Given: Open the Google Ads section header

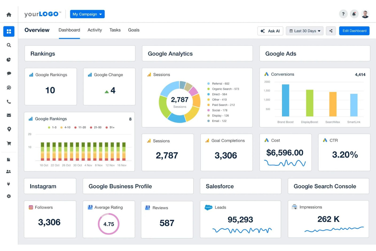Looking at the screenshot, I should point(315,53).
